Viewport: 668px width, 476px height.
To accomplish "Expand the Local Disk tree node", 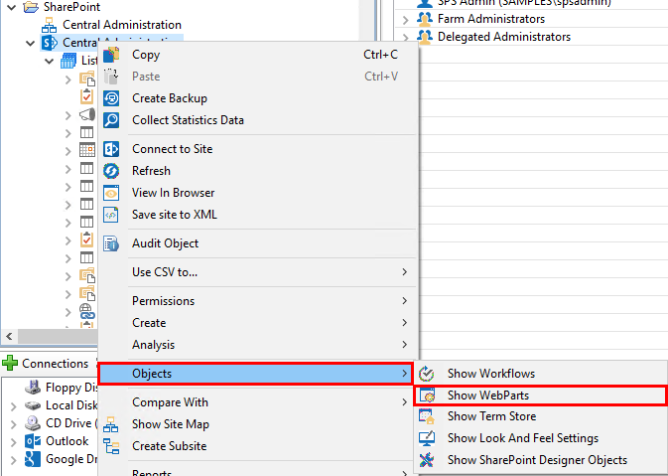I will click(13, 404).
